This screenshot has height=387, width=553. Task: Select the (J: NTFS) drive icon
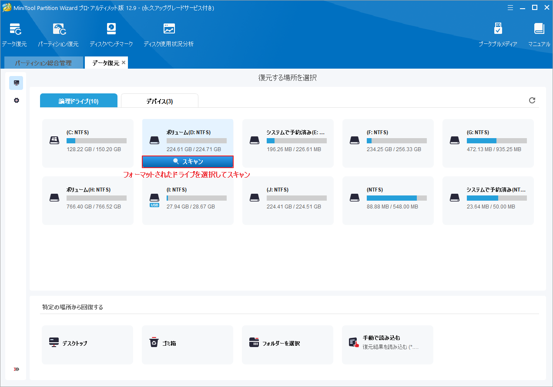point(255,198)
